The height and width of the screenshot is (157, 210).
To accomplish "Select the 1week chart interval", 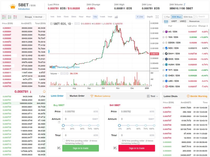I will point(102,17).
